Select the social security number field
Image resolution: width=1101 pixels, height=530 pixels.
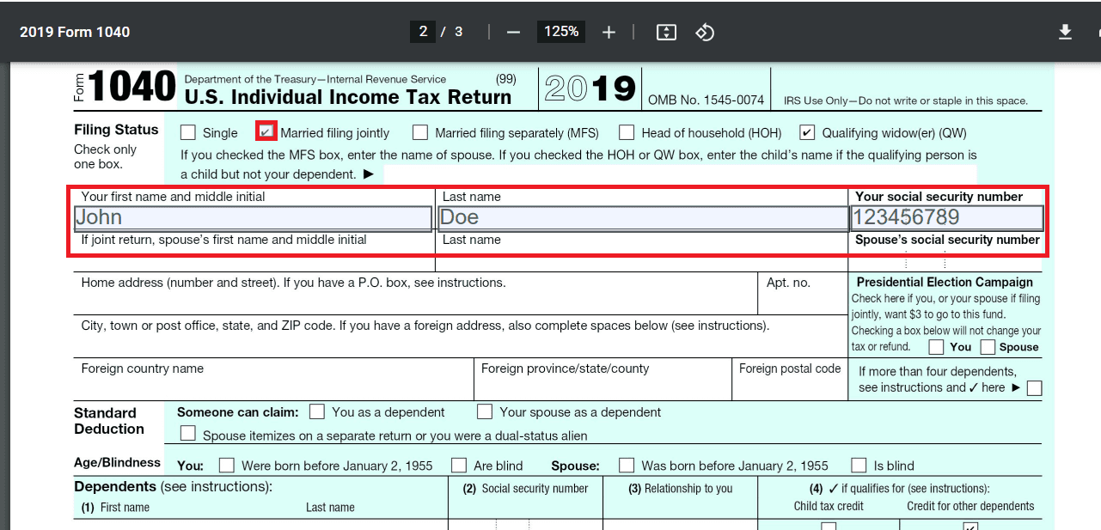coord(947,218)
